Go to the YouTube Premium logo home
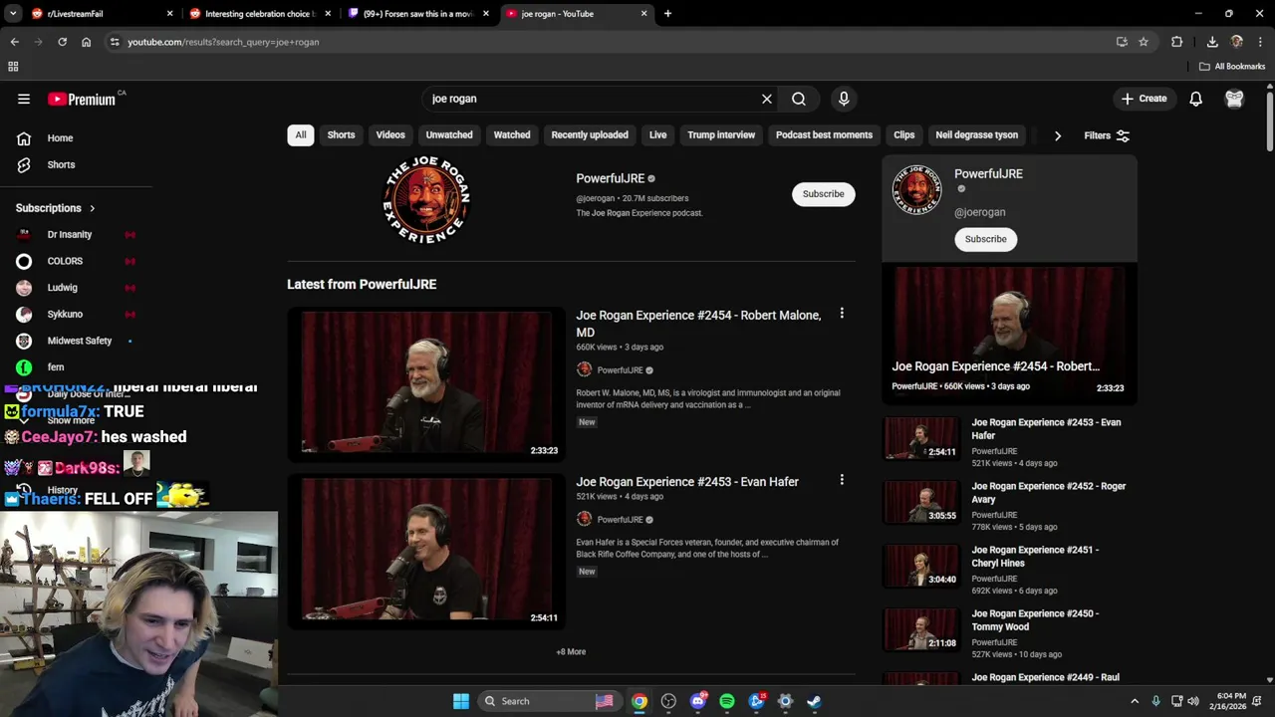This screenshot has height=717, width=1275. click(x=82, y=99)
